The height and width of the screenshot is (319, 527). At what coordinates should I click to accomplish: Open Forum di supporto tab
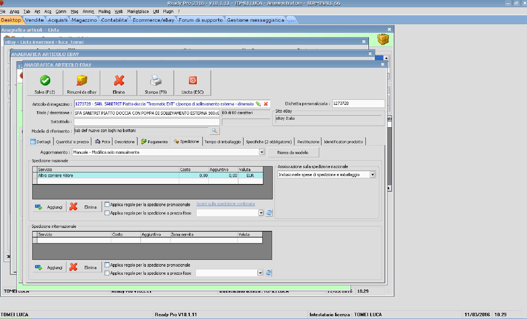click(201, 20)
